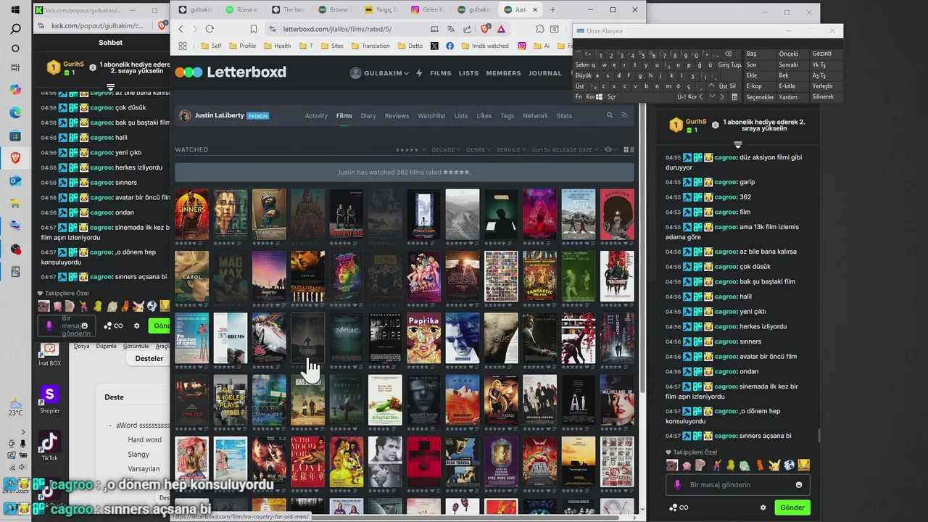Toggle the left Üst (Shift) key
Viewport: 928px width, 522px height.
tap(579, 86)
